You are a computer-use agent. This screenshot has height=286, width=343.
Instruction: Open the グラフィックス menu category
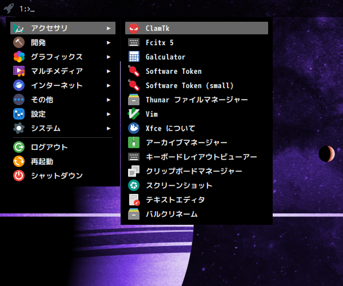point(63,57)
